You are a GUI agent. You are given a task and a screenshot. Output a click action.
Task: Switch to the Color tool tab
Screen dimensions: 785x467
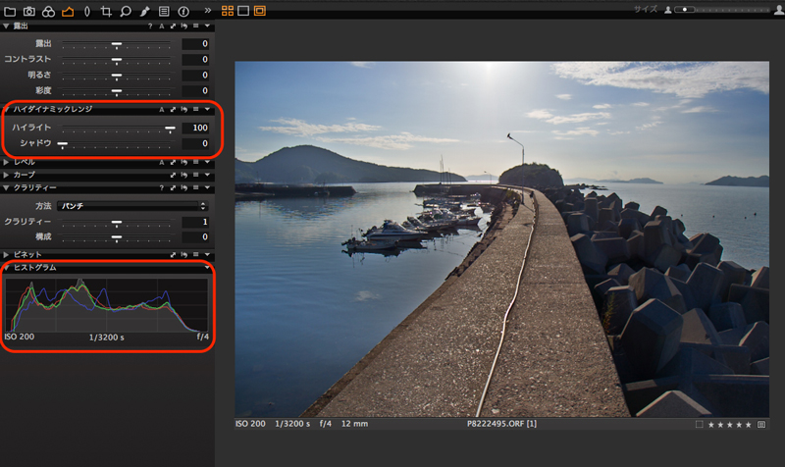(48, 11)
